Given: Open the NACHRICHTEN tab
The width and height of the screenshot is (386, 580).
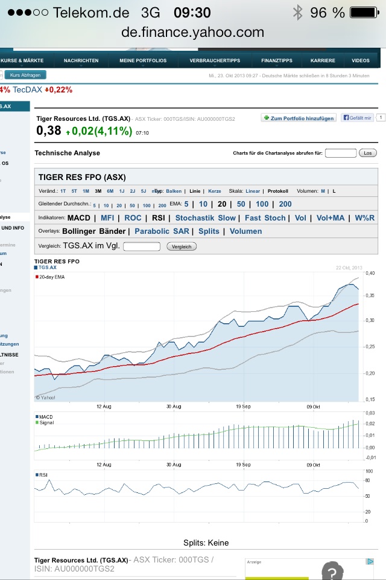Looking at the screenshot, I should pyautogui.click(x=80, y=60).
